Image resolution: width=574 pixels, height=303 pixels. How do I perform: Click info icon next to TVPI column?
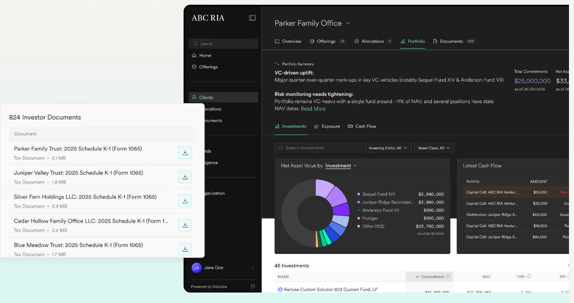click(529, 277)
